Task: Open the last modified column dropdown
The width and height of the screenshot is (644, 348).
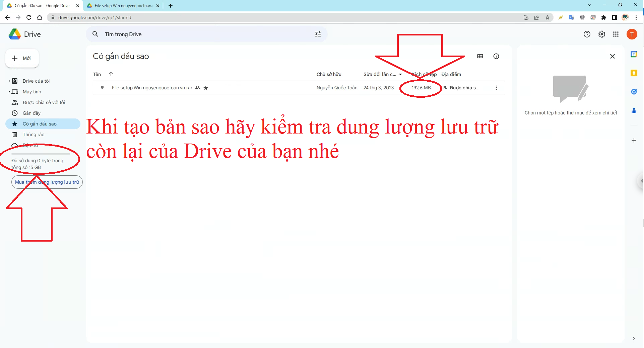Action: coord(400,74)
